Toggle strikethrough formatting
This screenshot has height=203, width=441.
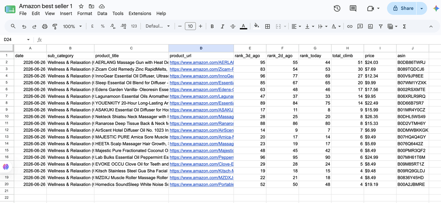coord(233,26)
